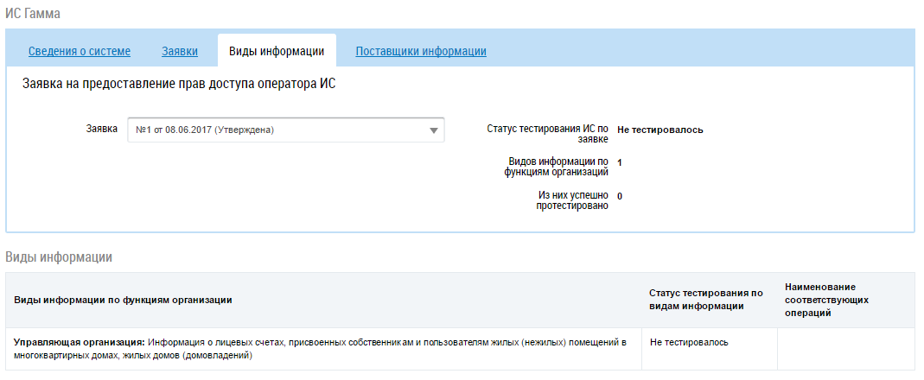The height and width of the screenshot is (380, 924).
Task: Select the Управляющая организация table row
Action: tap(322, 349)
